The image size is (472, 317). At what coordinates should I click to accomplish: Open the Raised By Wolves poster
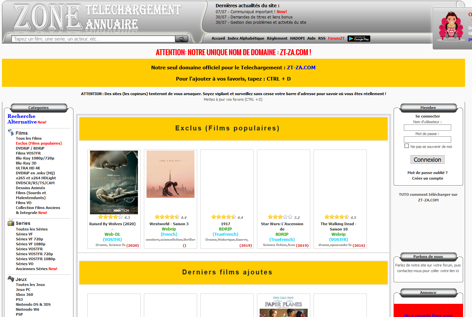click(x=114, y=182)
